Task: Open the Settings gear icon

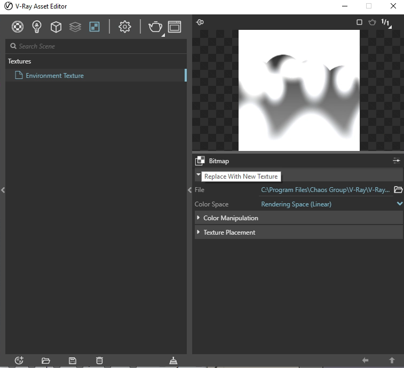Action: pyautogui.click(x=125, y=26)
